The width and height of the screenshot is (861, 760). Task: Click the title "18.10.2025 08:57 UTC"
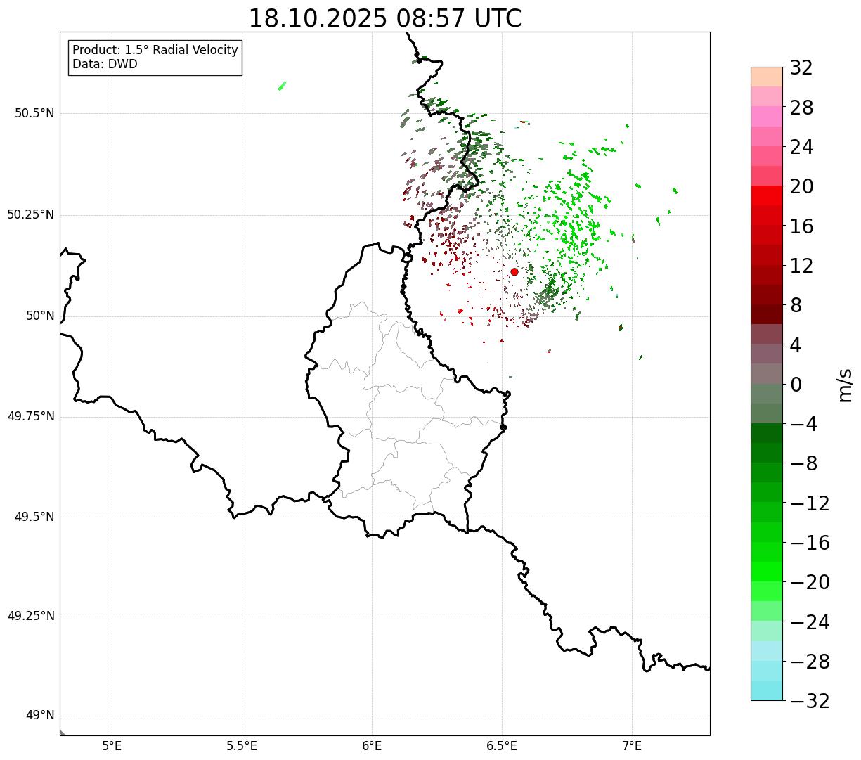point(385,18)
